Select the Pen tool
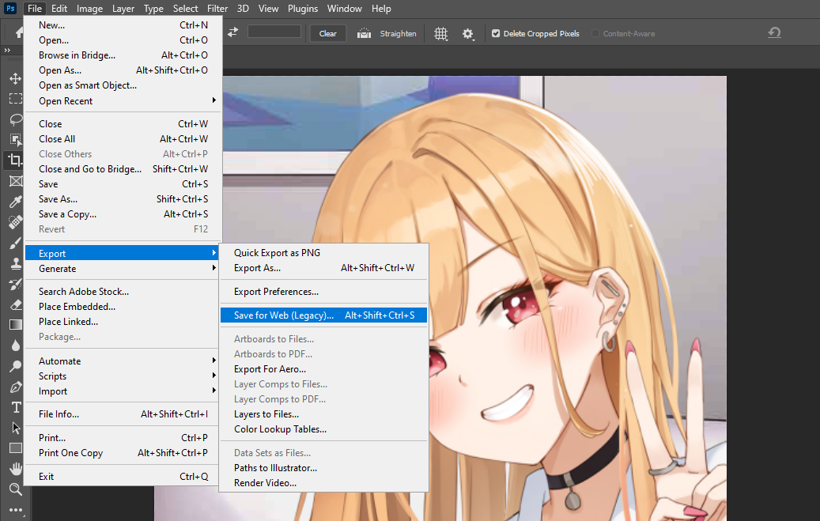Viewport: 820px width, 521px height. pyautogui.click(x=15, y=387)
